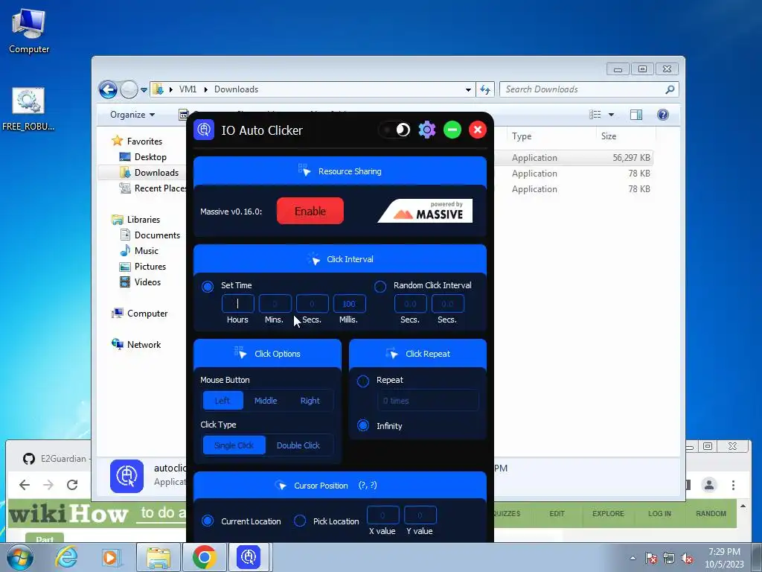Open Explorer help icon
762x572 pixels.
pos(663,115)
